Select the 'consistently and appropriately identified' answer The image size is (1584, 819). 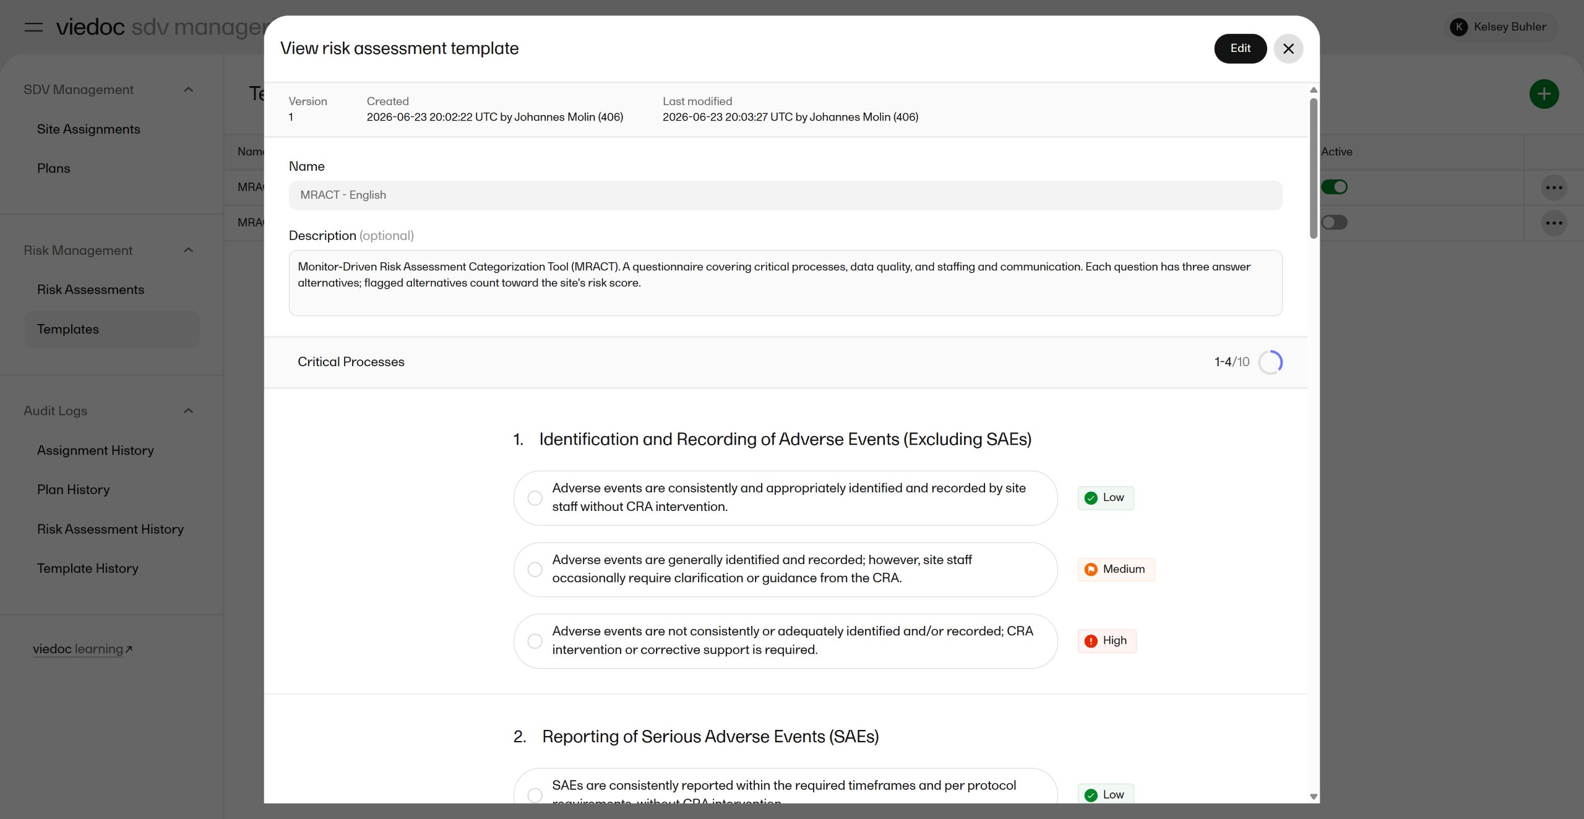click(785, 498)
